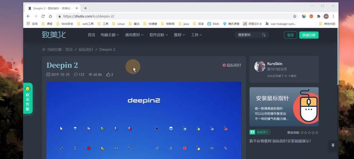Close the Deepin 2 tab
The width and height of the screenshot is (354, 159).
point(77,8)
